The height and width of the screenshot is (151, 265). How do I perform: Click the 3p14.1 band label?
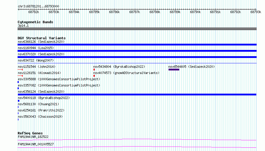(23, 26)
